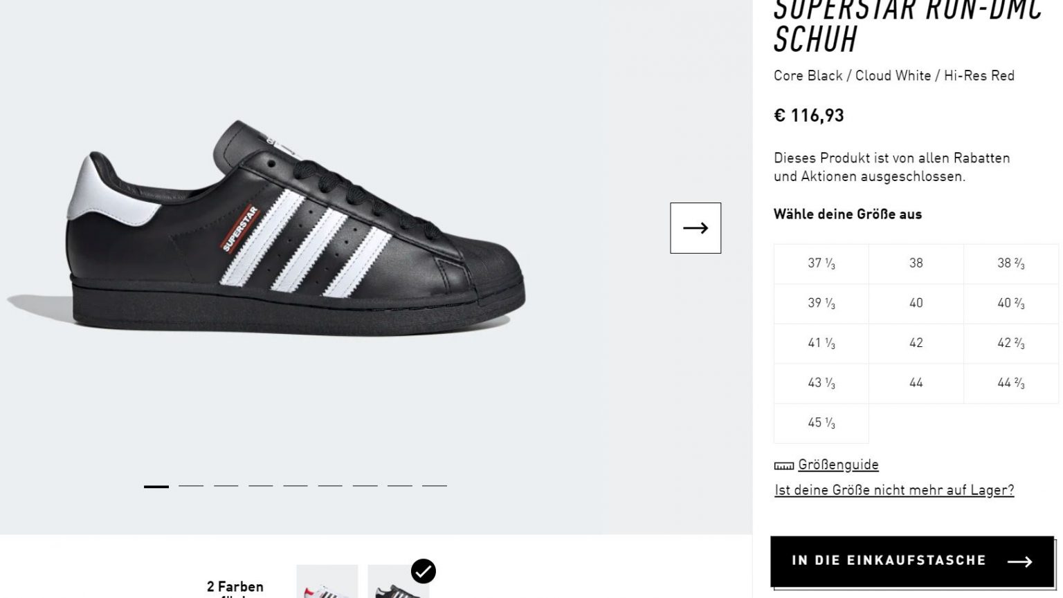Choose size 43 1/3
1063x598 pixels.
[821, 383]
